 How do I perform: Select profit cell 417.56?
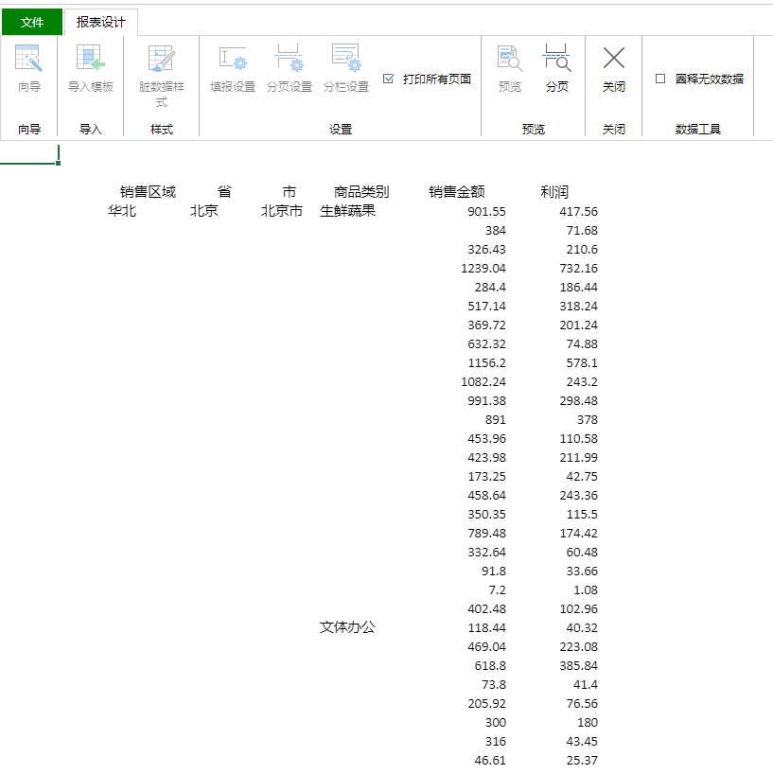coord(578,211)
